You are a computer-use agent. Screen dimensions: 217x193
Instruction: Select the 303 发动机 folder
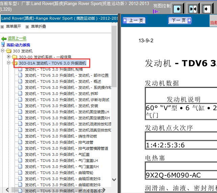coord(23,51)
